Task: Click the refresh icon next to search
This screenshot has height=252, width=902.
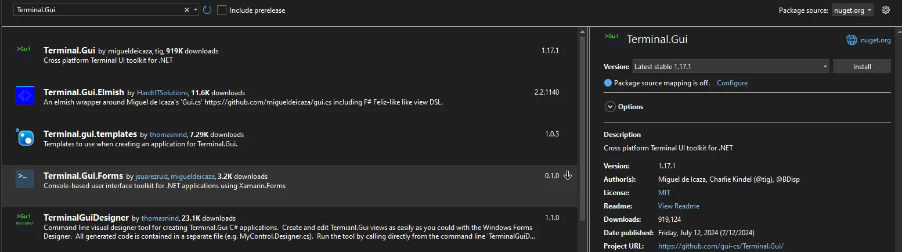Action: (207, 10)
